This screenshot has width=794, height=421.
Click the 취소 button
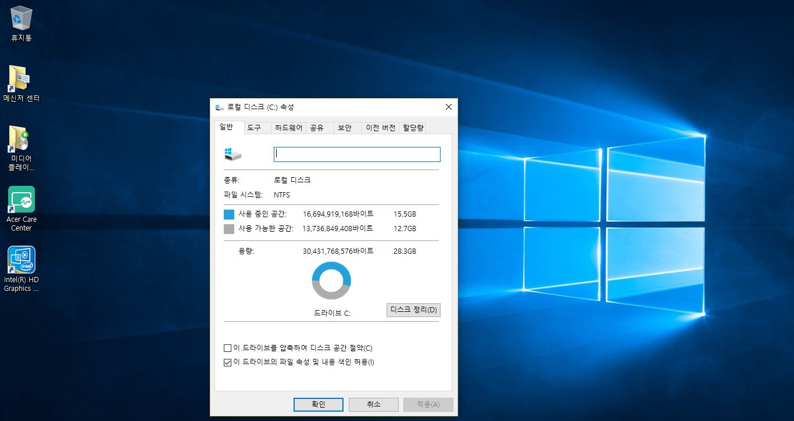tap(373, 404)
